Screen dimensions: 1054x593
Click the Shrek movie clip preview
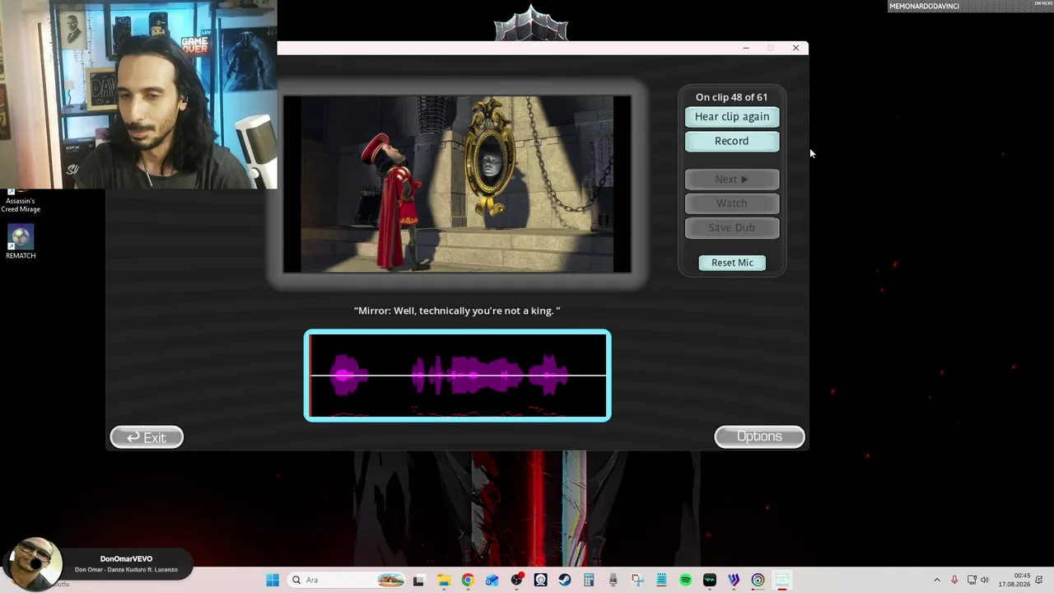[x=457, y=184]
